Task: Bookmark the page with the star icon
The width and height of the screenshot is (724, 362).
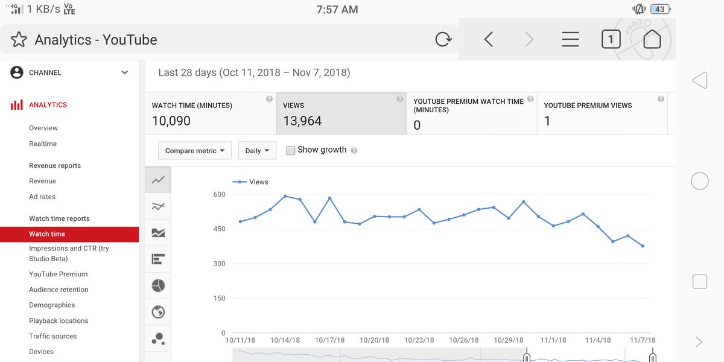Action: [x=19, y=40]
